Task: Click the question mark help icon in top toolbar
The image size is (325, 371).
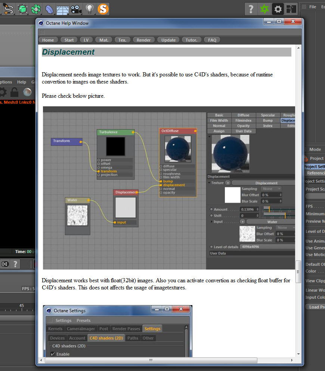Action: tap(251, 9)
